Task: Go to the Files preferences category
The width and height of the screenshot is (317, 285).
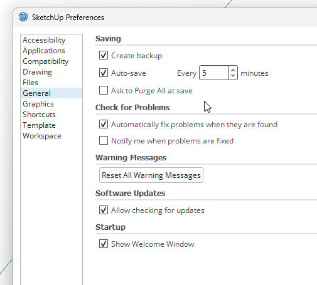Action: [30, 83]
